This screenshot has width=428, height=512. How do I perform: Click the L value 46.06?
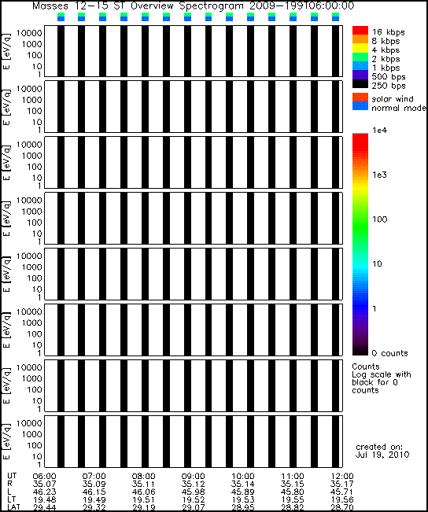tap(143, 492)
